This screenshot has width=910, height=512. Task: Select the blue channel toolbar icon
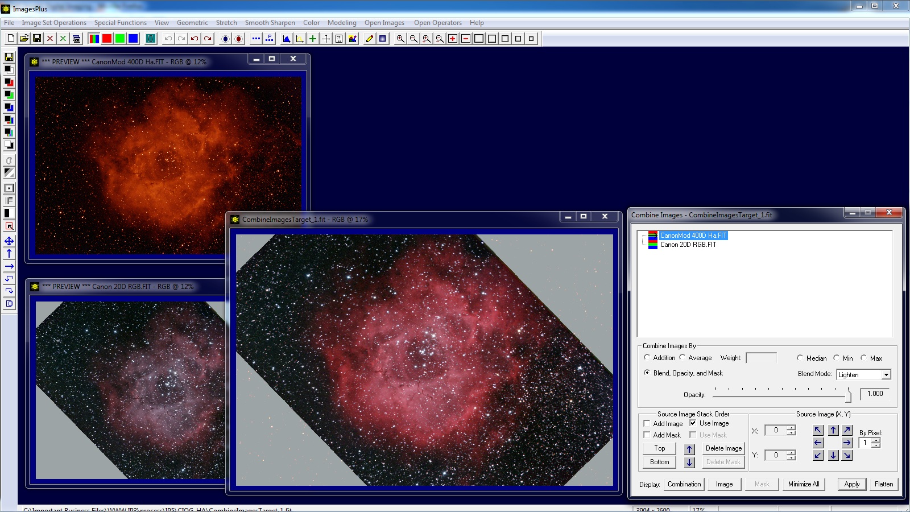133,39
